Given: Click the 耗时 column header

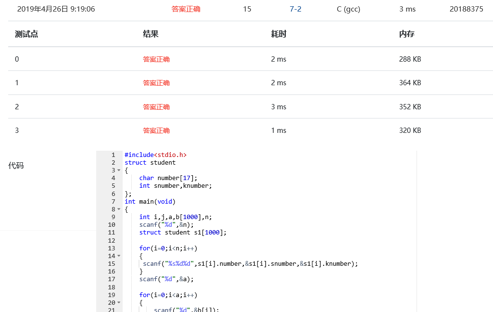Looking at the screenshot, I should click(x=278, y=34).
